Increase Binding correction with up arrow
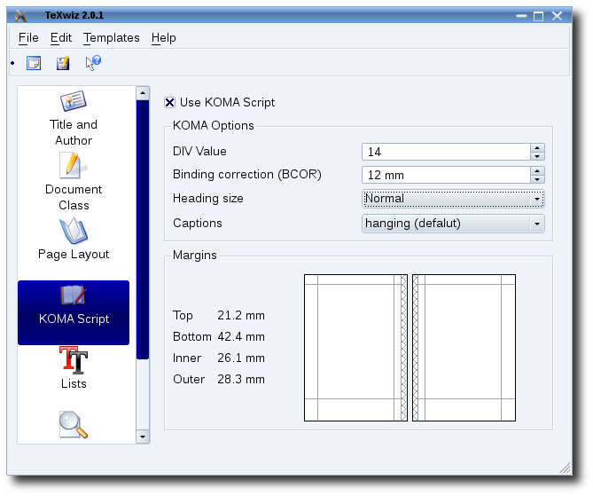The image size is (593, 496). [537, 170]
